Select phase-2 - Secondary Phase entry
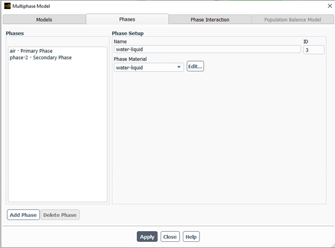 tap(41, 58)
